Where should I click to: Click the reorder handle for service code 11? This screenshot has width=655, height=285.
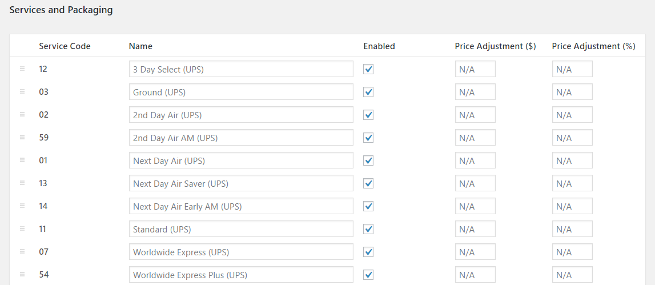(x=23, y=228)
